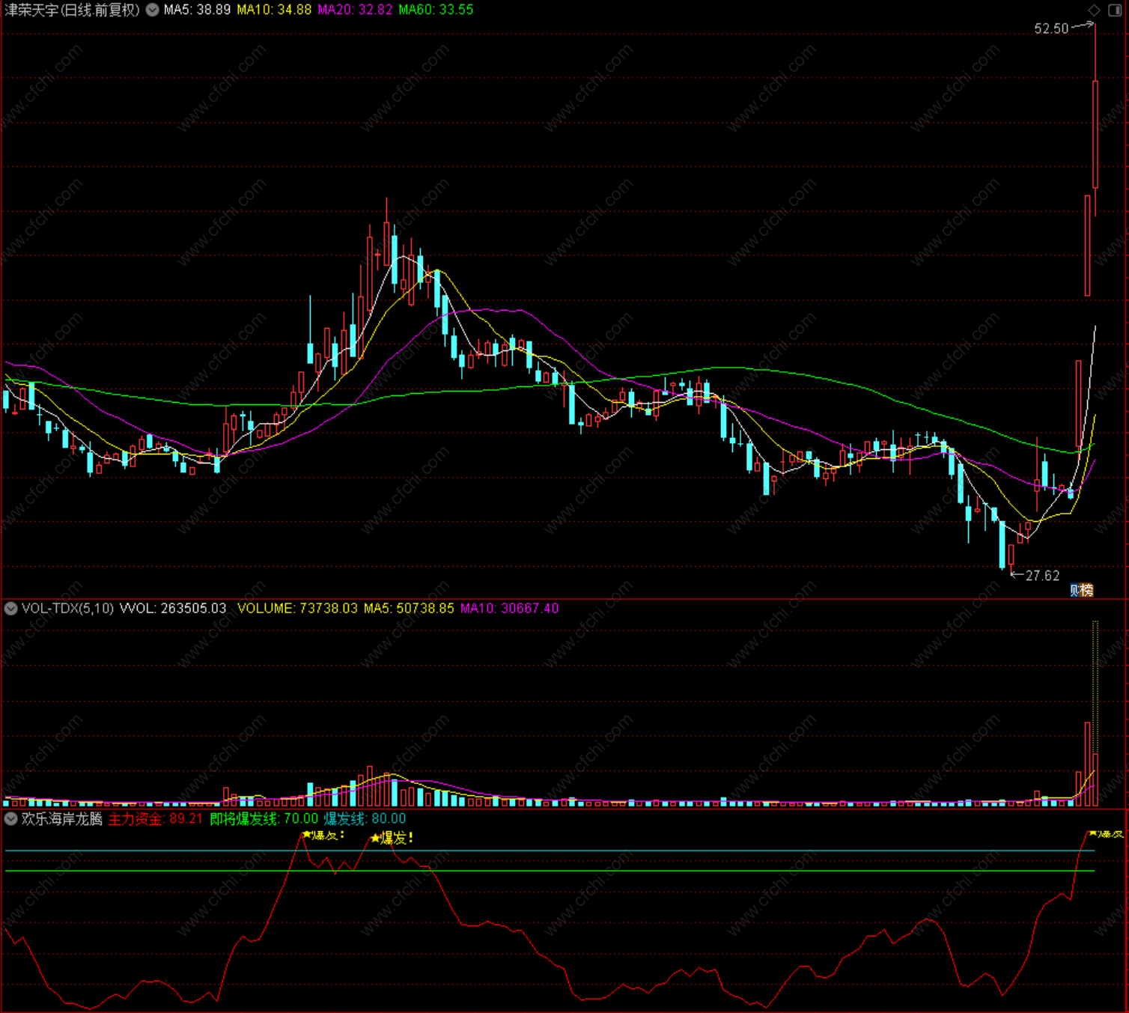Click the rightmost 爆发 signal marker

(x=1107, y=833)
